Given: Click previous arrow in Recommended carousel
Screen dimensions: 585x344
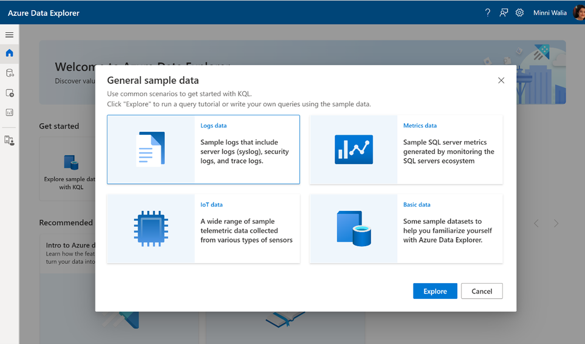Looking at the screenshot, I should click(536, 223).
